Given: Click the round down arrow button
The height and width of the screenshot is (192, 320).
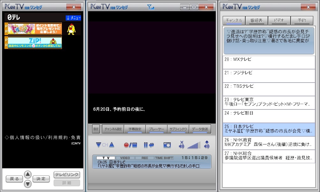Looking at the screenshot, I should [x=28, y=184].
